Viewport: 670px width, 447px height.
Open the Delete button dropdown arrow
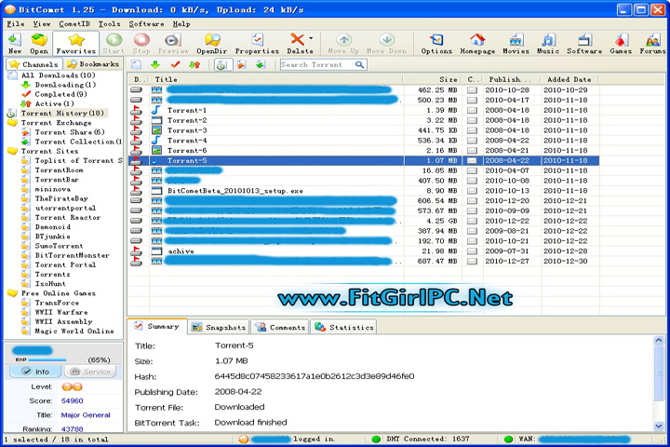(311, 40)
